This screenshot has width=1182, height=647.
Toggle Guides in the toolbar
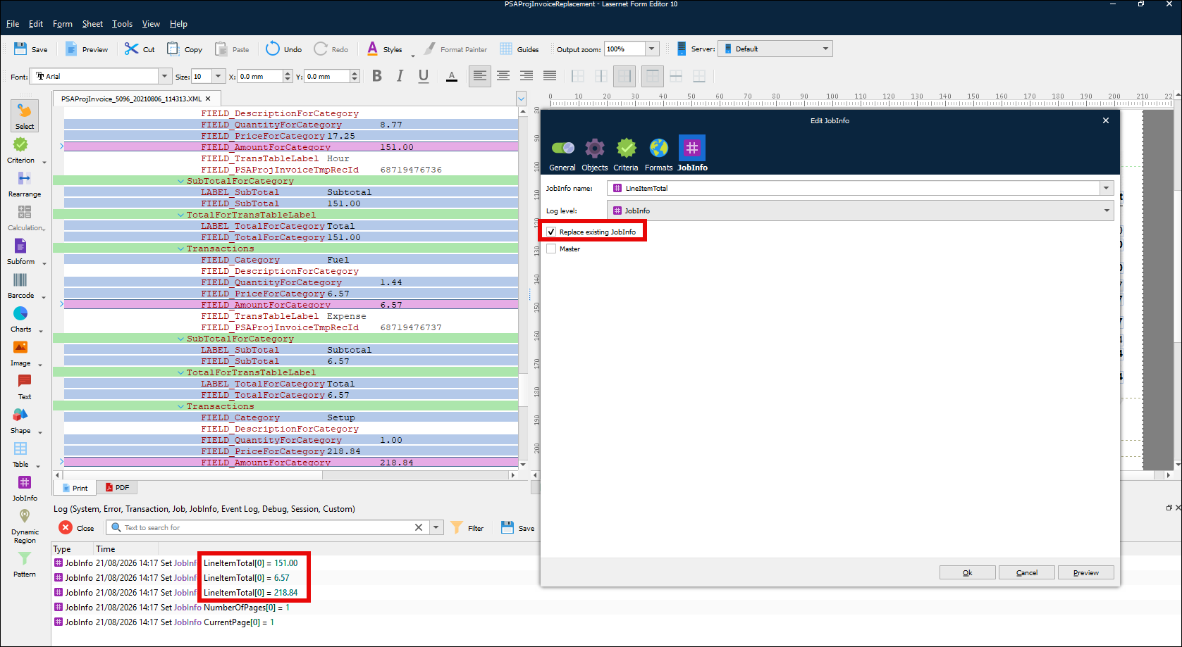pos(519,49)
